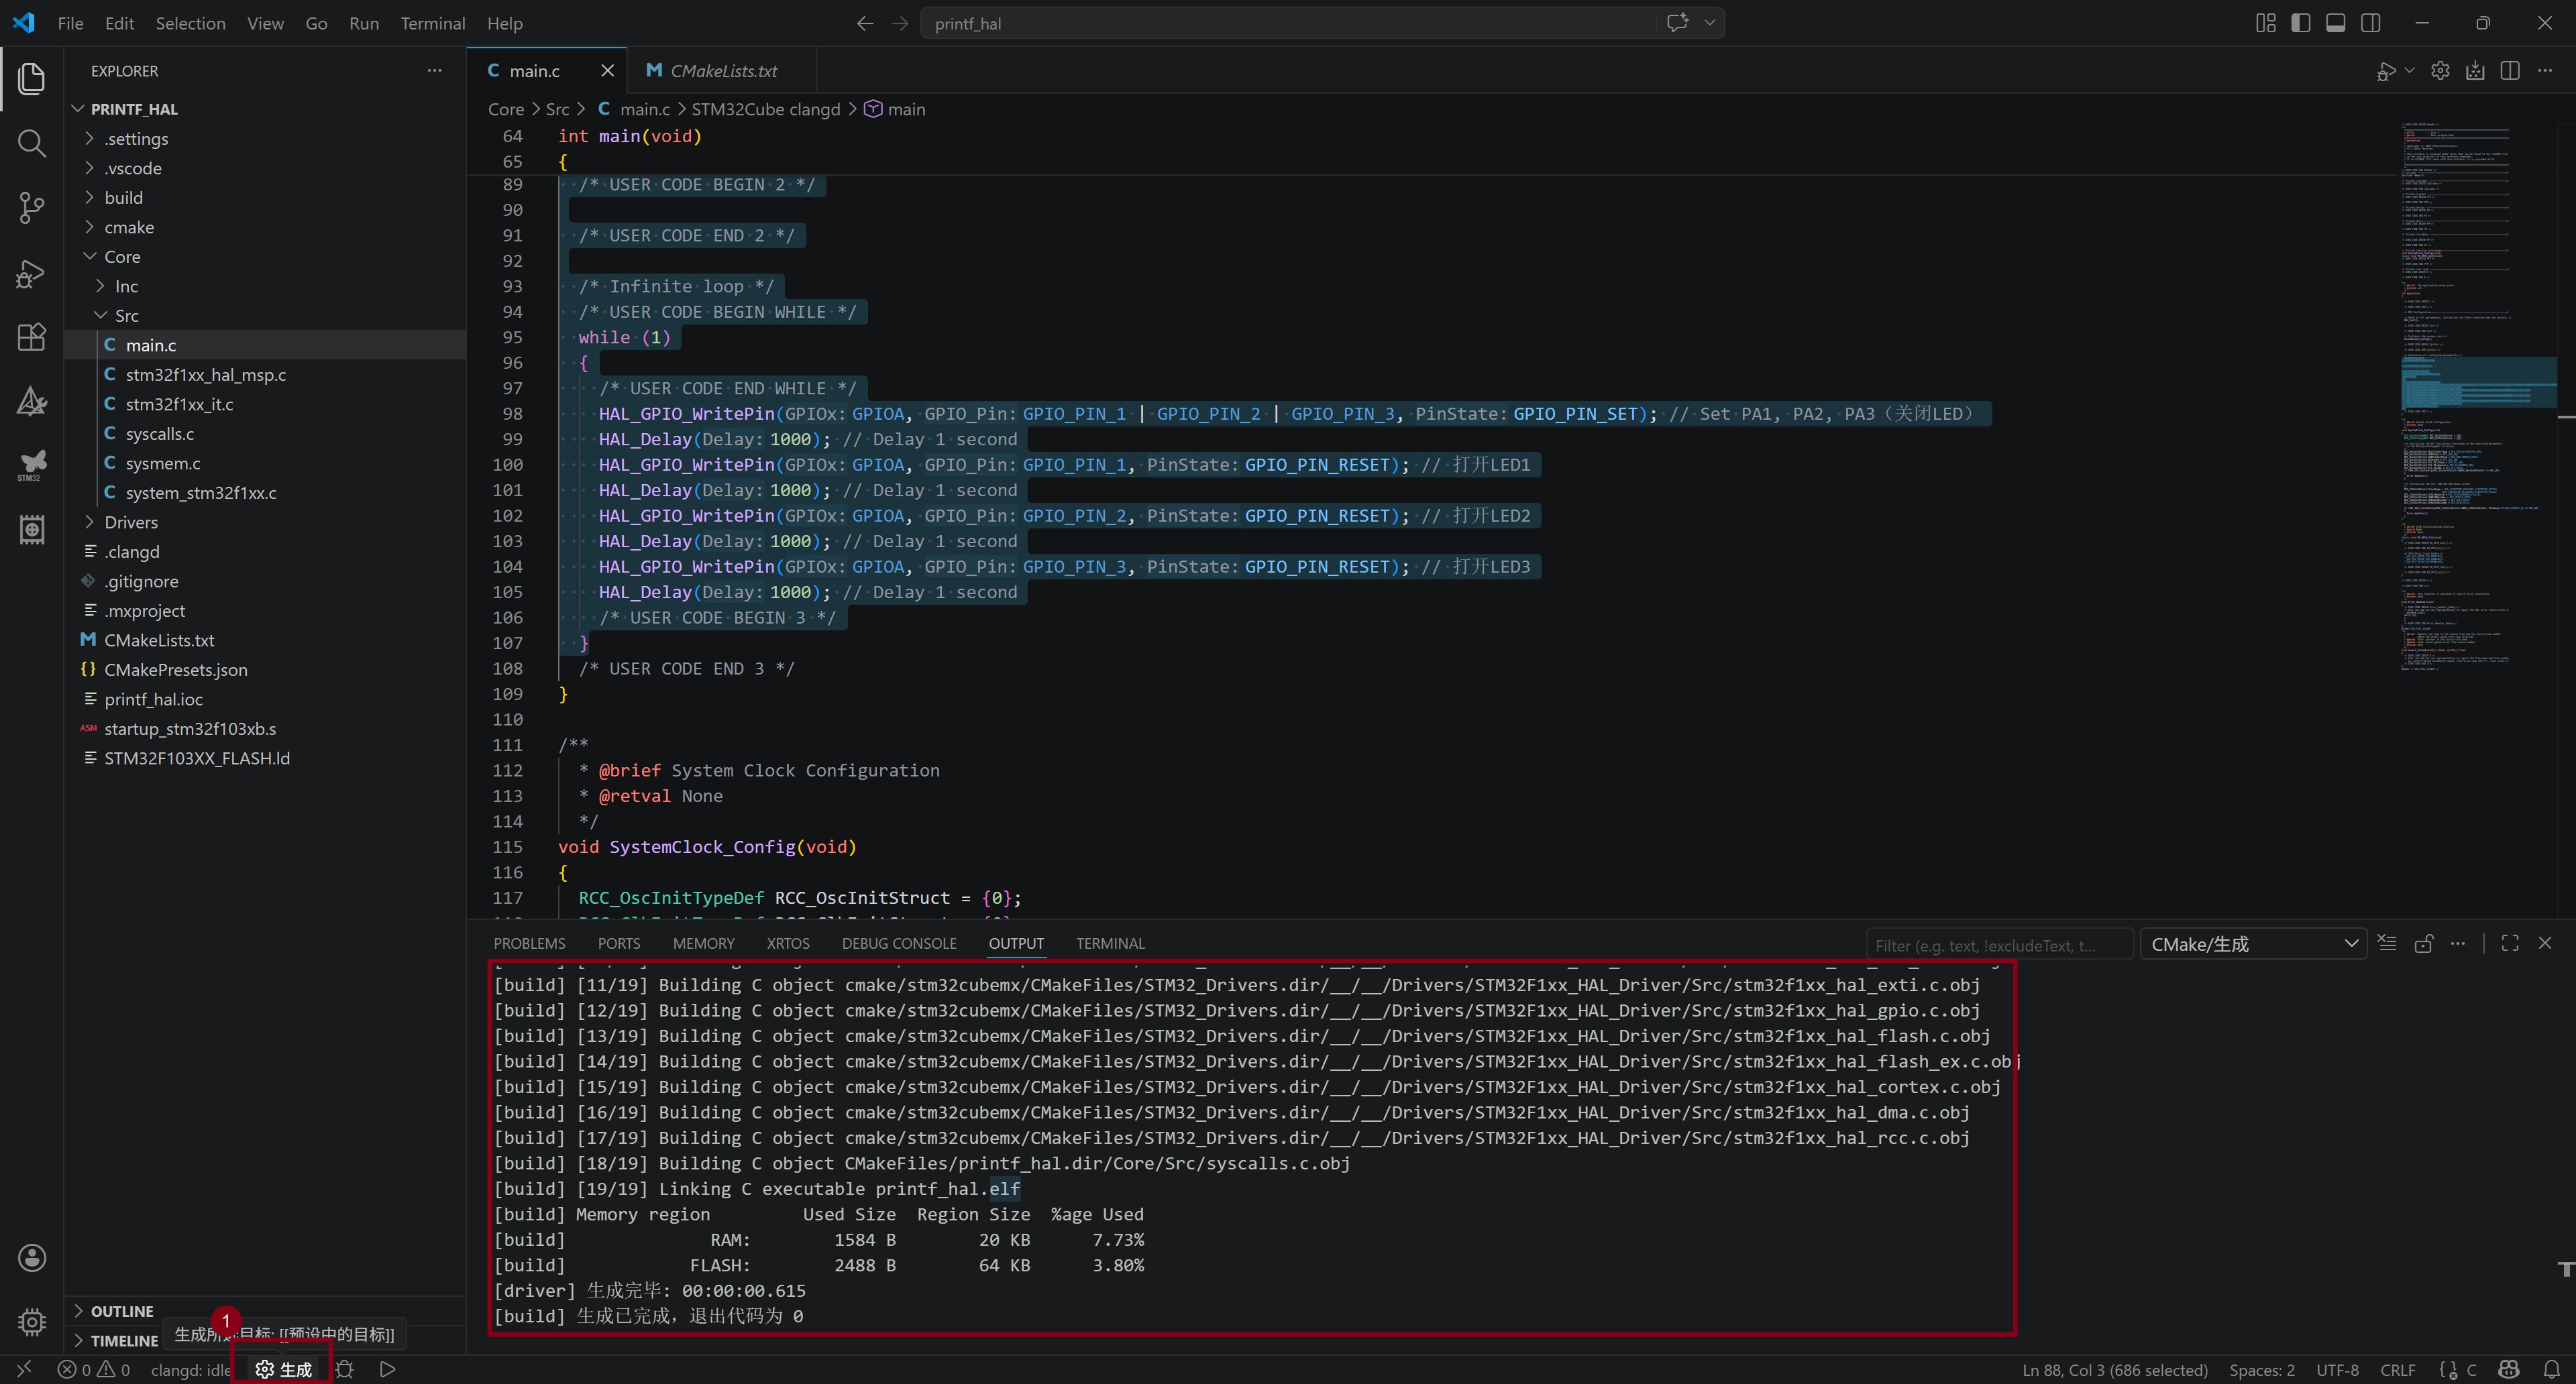Open the Run and Debug view
Image resolution: width=2576 pixels, height=1384 pixels.
point(32,273)
